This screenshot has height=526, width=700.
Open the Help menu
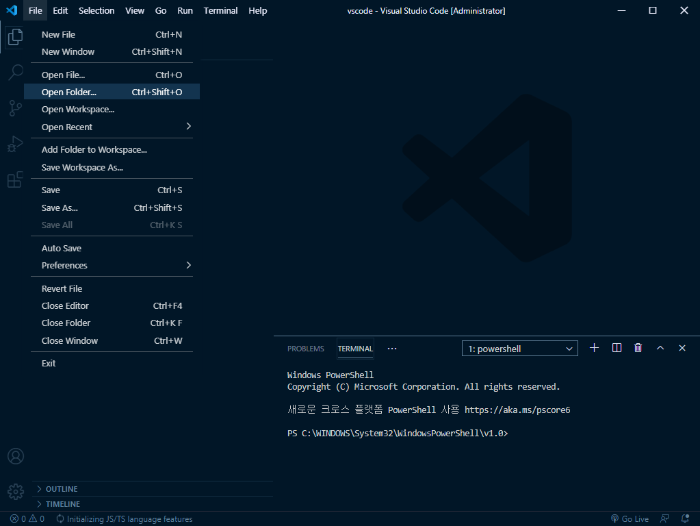257,11
